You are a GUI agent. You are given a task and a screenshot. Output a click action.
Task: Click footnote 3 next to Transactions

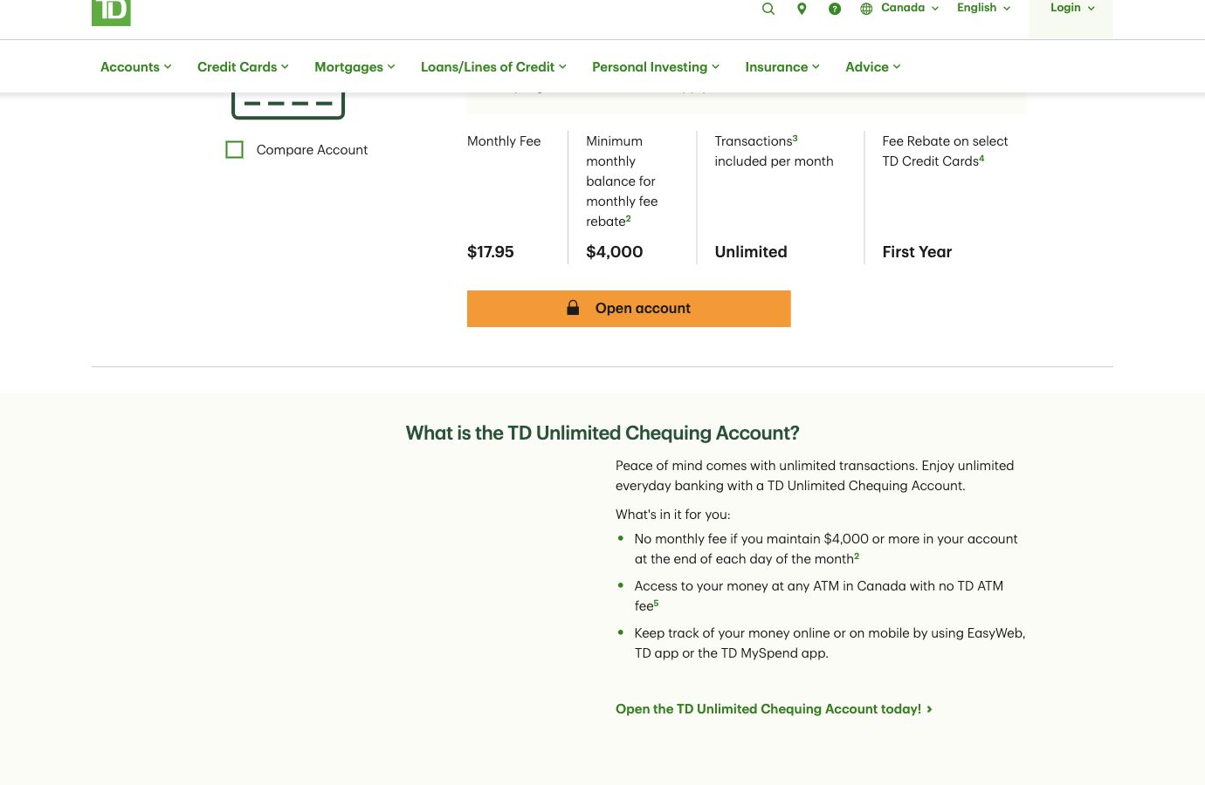tap(795, 138)
